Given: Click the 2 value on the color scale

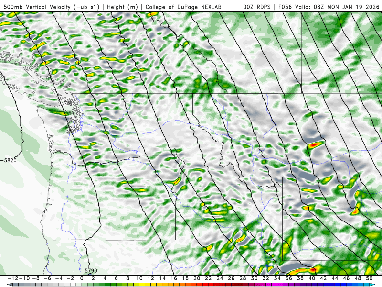Looking at the screenshot, I should click(93, 278).
